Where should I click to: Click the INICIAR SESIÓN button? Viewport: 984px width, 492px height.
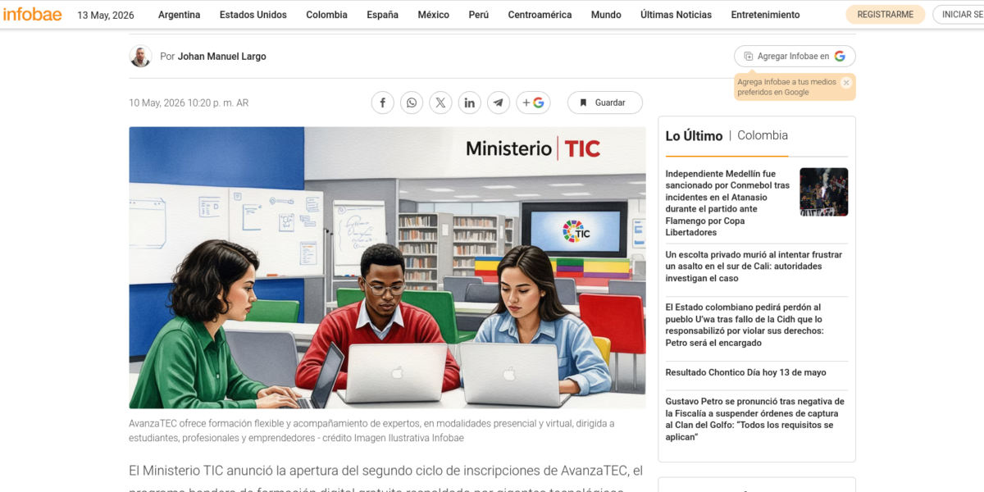click(958, 15)
